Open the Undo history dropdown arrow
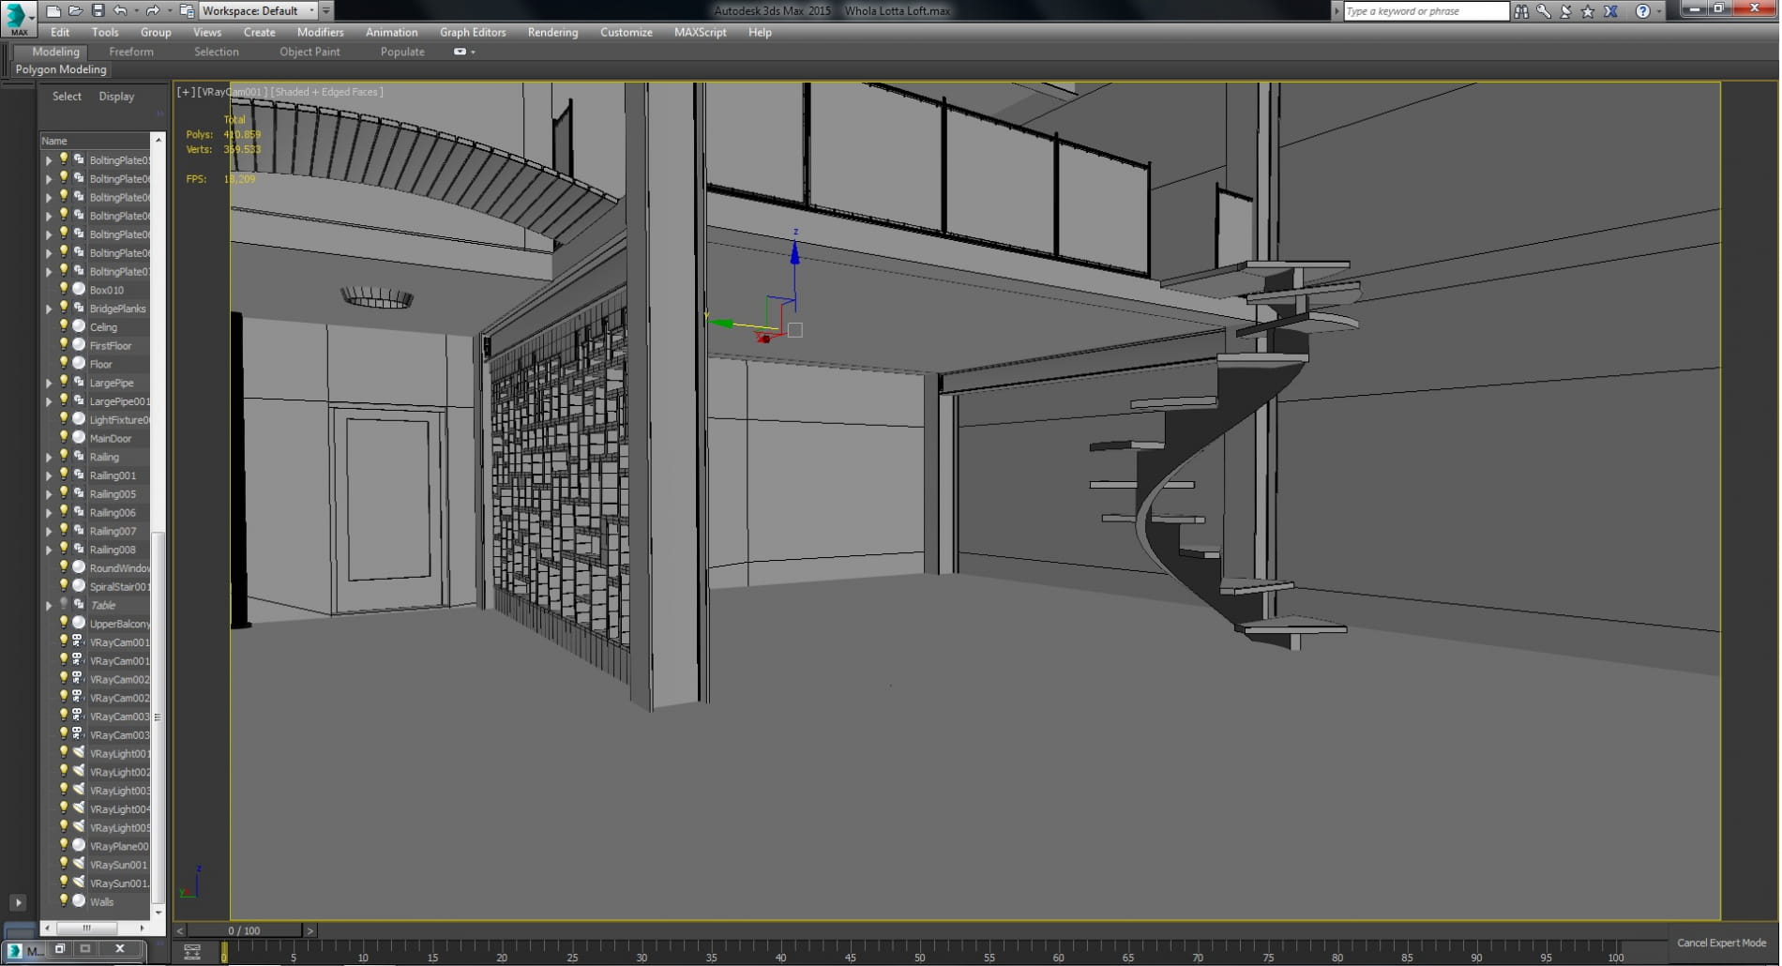The height and width of the screenshot is (966, 1782). tap(137, 11)
